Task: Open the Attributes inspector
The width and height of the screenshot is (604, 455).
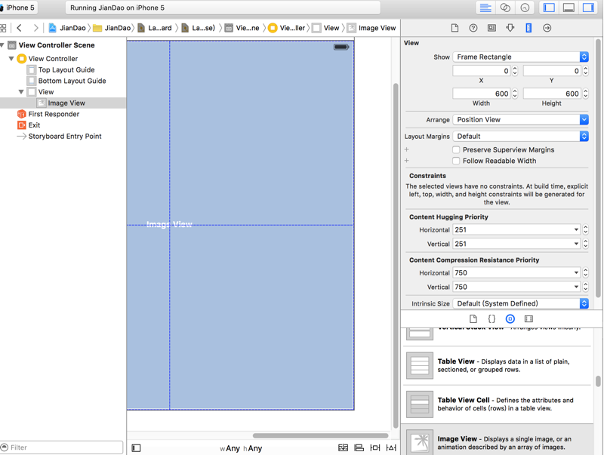Action: pyautogui.click(x=510, y=28)
